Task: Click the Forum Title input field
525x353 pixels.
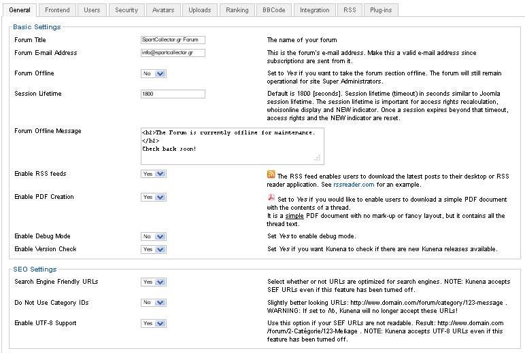Action: 173,40
